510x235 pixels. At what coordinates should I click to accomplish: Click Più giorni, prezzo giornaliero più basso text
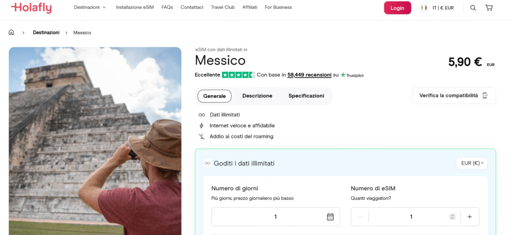coord(253,198)
